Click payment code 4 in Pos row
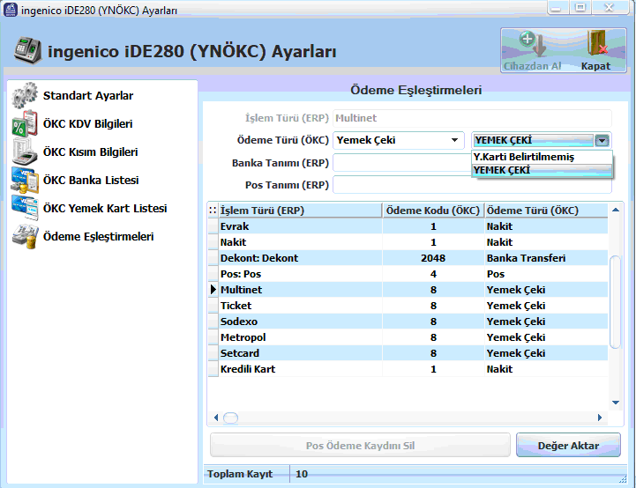 coord(433,274)
